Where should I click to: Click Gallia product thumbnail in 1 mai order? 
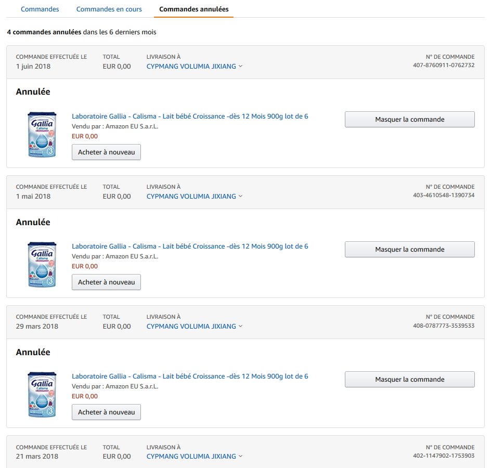(42, 265)
